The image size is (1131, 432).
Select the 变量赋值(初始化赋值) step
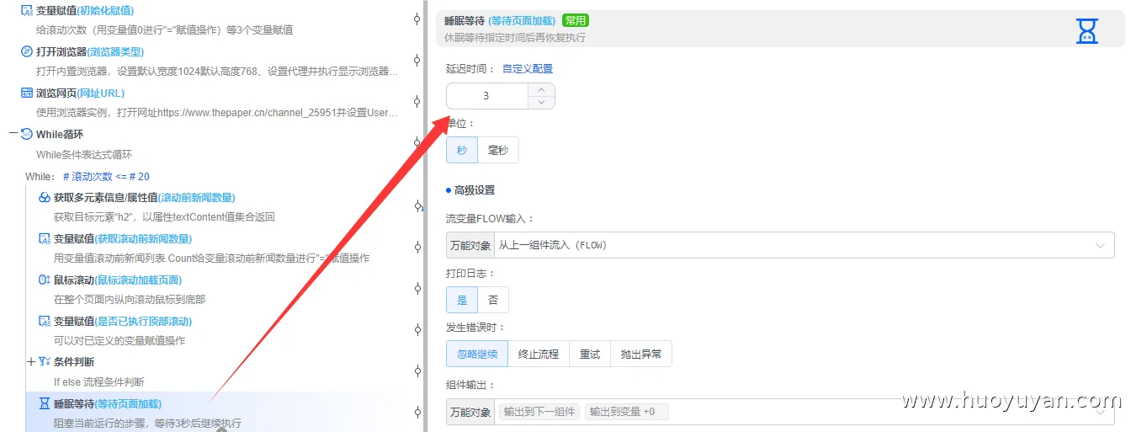click(85, 11)
